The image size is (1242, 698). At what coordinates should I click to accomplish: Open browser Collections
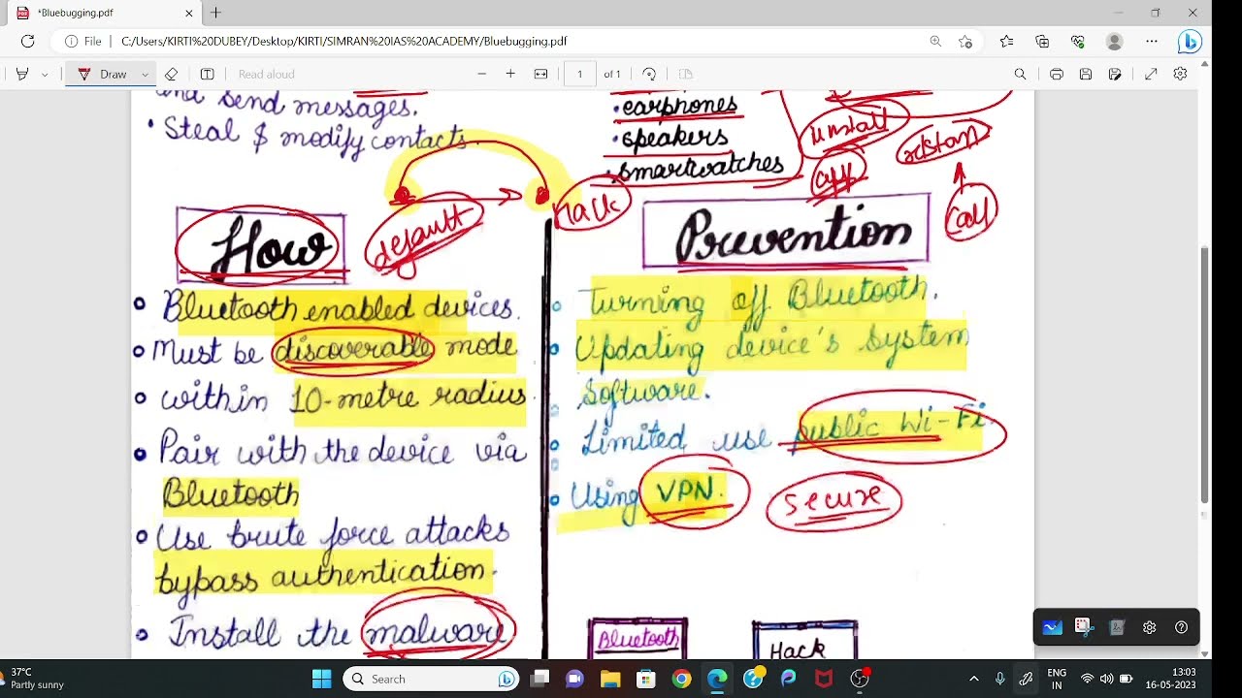click(x=1042, y=41)
